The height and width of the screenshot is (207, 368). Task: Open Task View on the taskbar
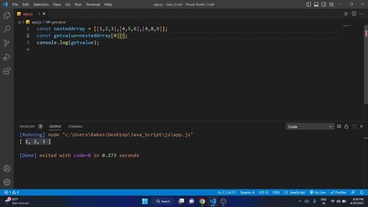click(181, 201)
